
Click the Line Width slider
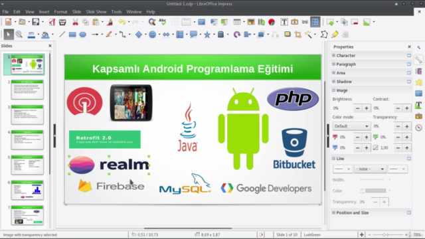(372, 180)
